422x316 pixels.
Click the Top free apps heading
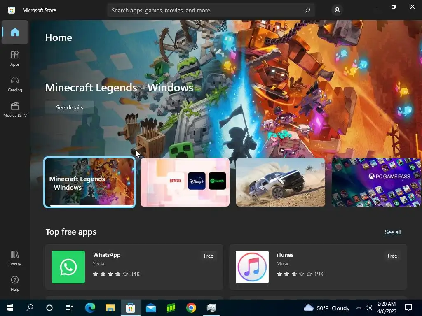click(x=71, y=232)
